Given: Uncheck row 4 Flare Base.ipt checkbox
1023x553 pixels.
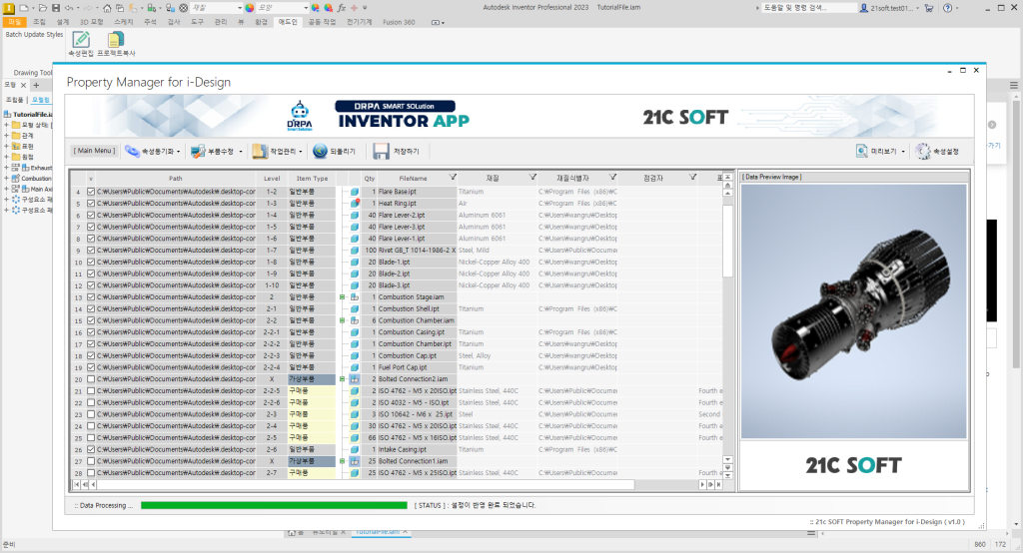Looking at the screenshot, I should (x=91, y=192).
